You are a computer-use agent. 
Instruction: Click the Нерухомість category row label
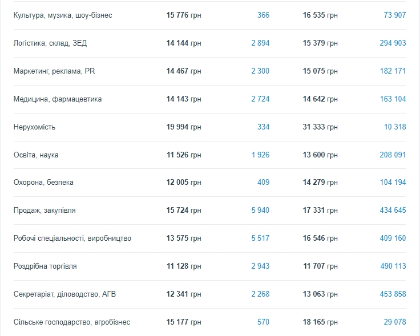(34, 127)
